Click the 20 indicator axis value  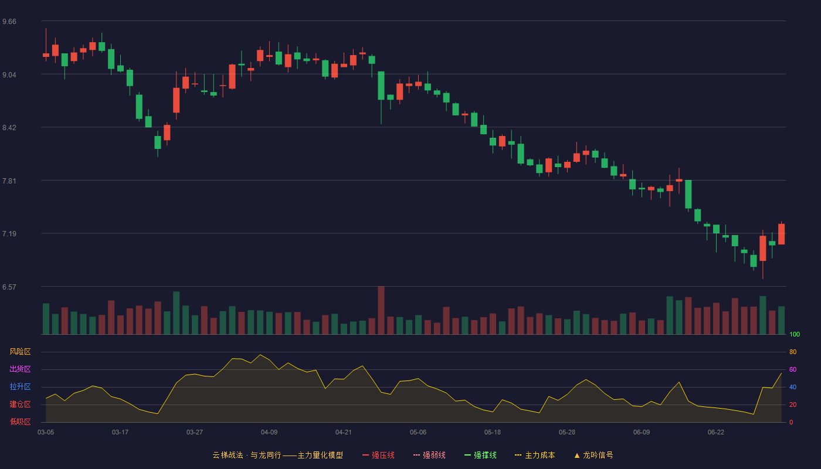click(793, 405)
